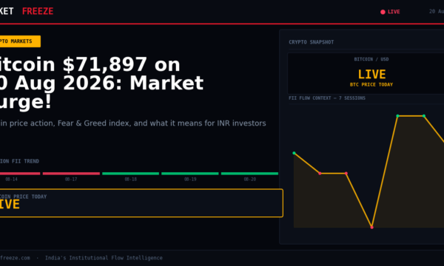Click the subtitle about Fear & Greed index

pos(132,123)
